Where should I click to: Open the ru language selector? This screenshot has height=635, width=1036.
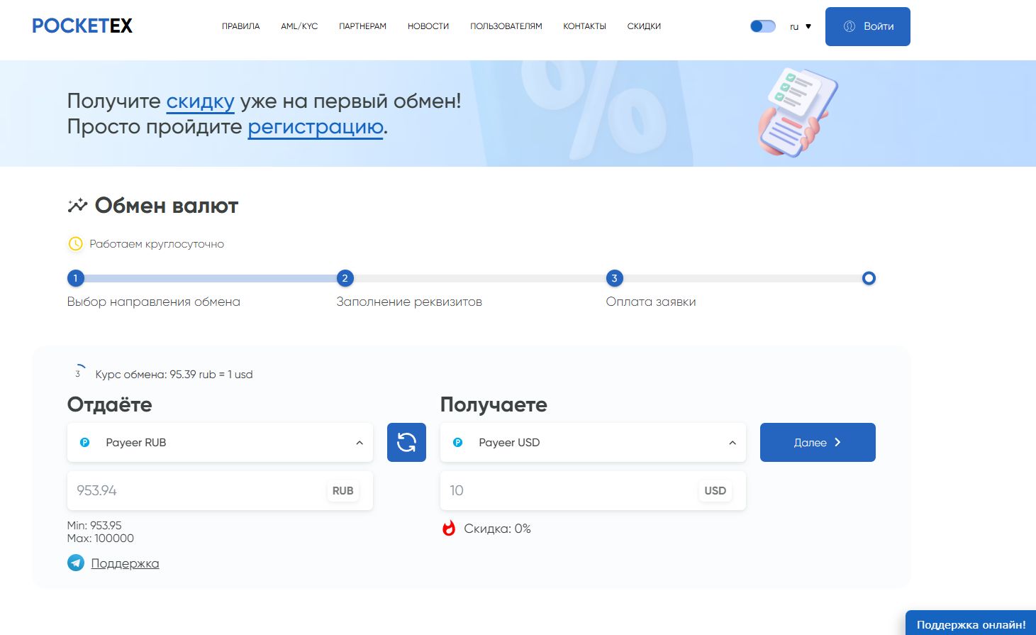[800, 26]
